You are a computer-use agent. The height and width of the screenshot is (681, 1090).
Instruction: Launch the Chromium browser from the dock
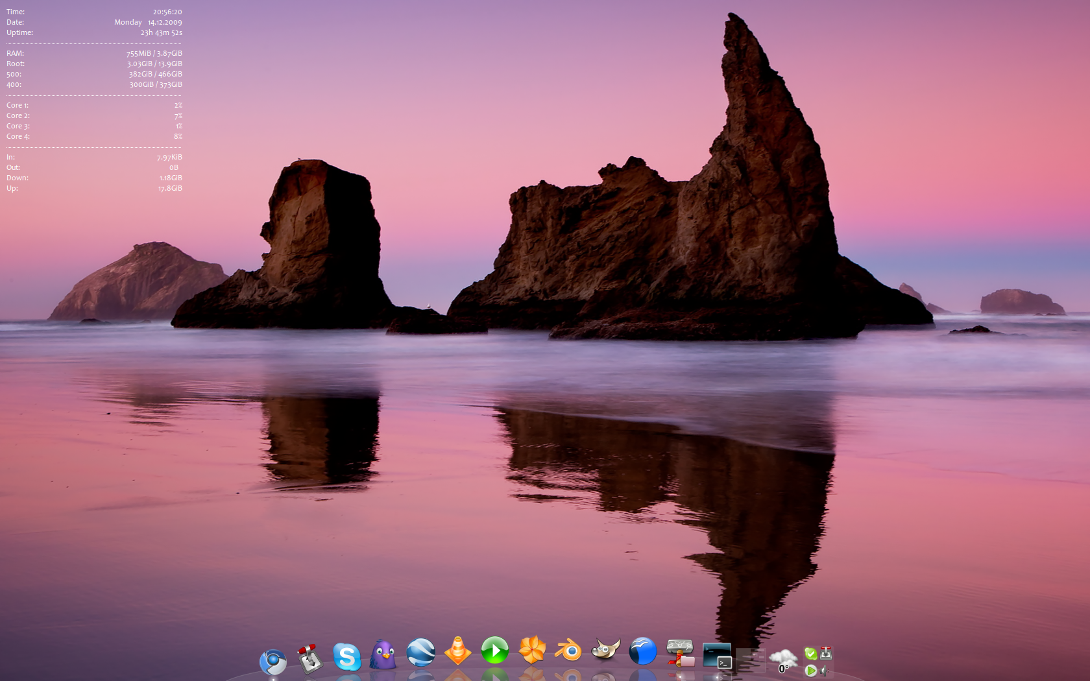[x=272, y=661]
